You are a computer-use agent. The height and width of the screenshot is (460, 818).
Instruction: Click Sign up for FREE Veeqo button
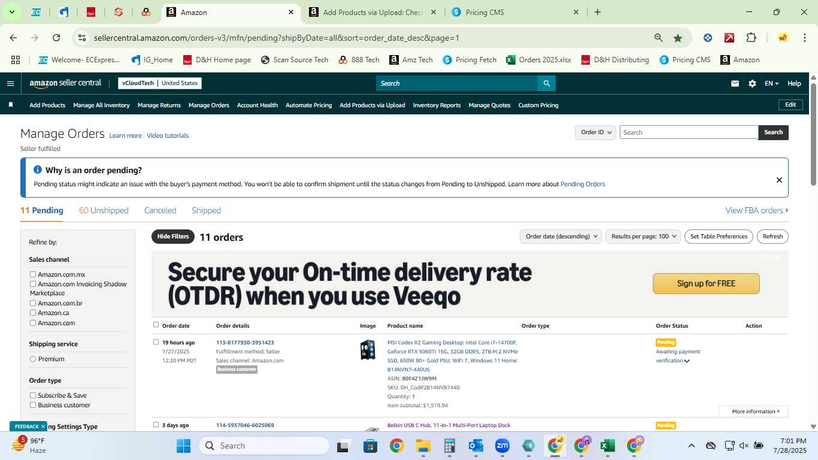[x=706, y=283]
